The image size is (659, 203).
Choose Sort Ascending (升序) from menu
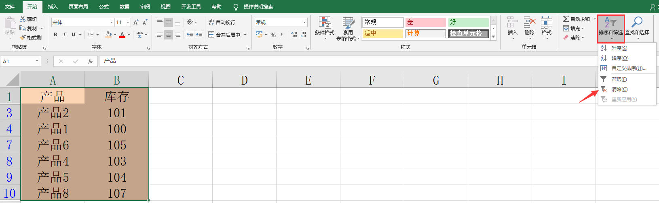pos(627,48)
